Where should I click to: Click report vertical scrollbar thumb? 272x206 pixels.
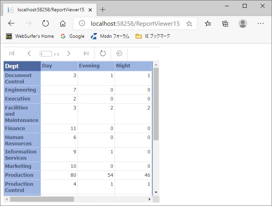pyautogui.click(x=156, y=104)
